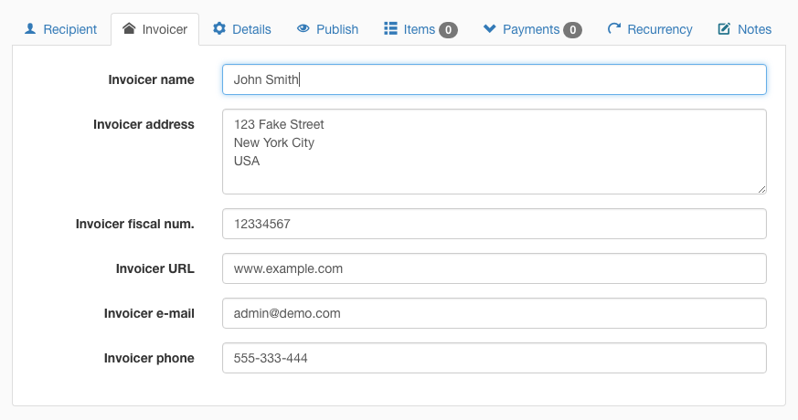Focus the Invoicer name field
The width and height of the screenshot is (798, 420).
[495, 79]
